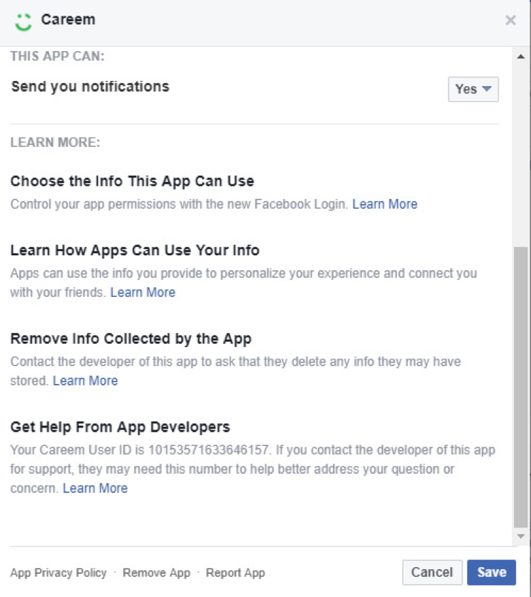Close the Careem app settings dialog
The image size is (531, 597).
coord(511,20)
